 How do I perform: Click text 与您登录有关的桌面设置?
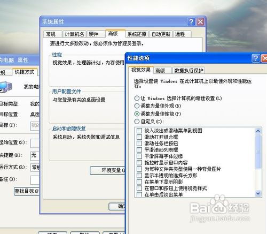click(x=79, y=100)
